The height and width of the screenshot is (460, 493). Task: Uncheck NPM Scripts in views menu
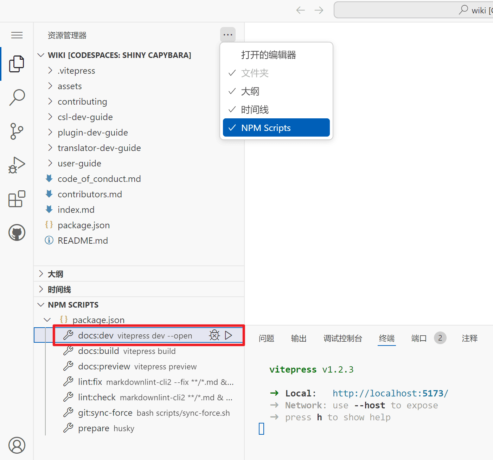pos(276,128)
